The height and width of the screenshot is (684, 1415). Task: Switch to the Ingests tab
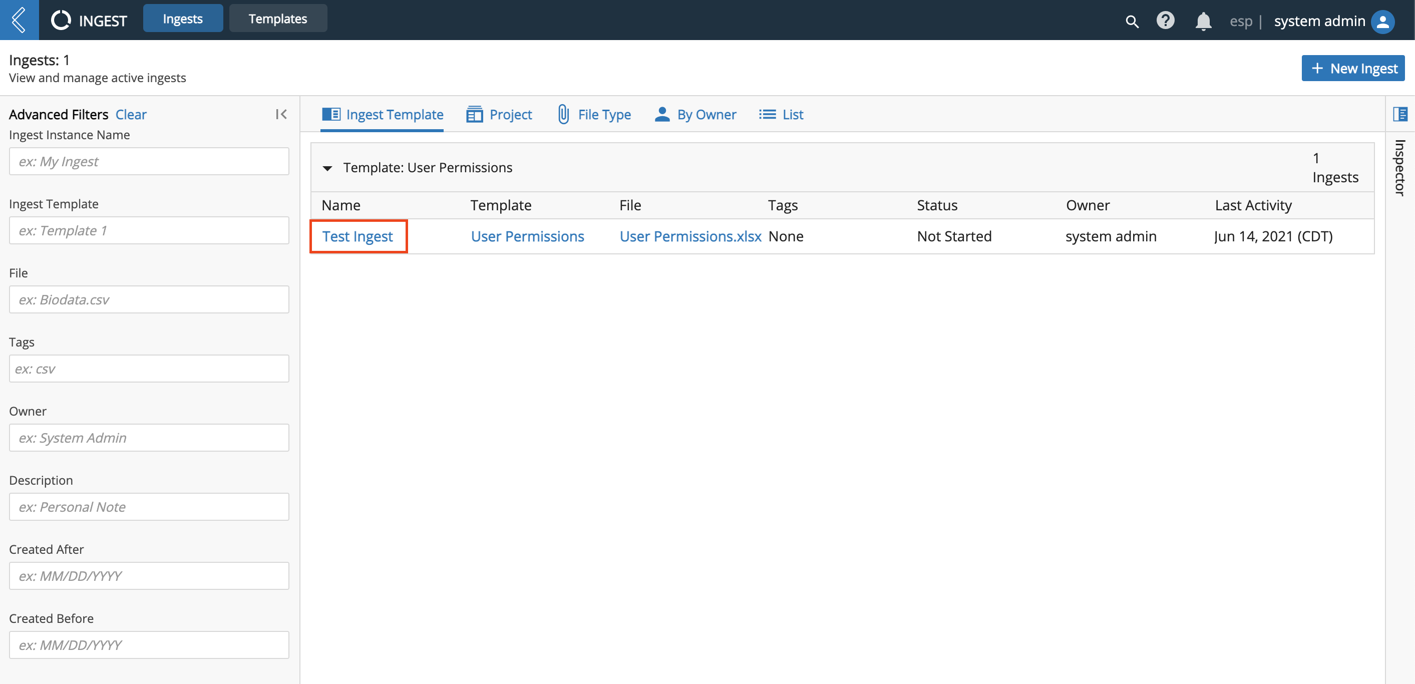click(x=183, y=19)
